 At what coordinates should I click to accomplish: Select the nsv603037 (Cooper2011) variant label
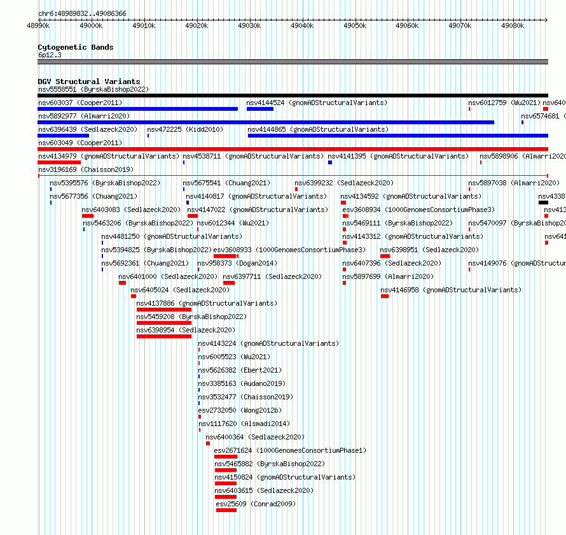pyautogui.click(x=80, y=103)
